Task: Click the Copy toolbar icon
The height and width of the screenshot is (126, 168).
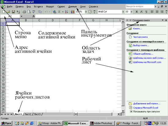Action: (40, 12)
